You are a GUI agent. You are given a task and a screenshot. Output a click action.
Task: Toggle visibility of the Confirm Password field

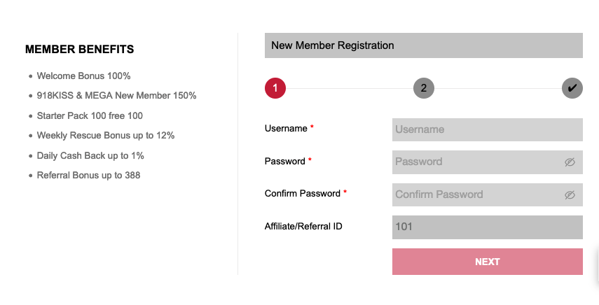click(x=570, y=195)
